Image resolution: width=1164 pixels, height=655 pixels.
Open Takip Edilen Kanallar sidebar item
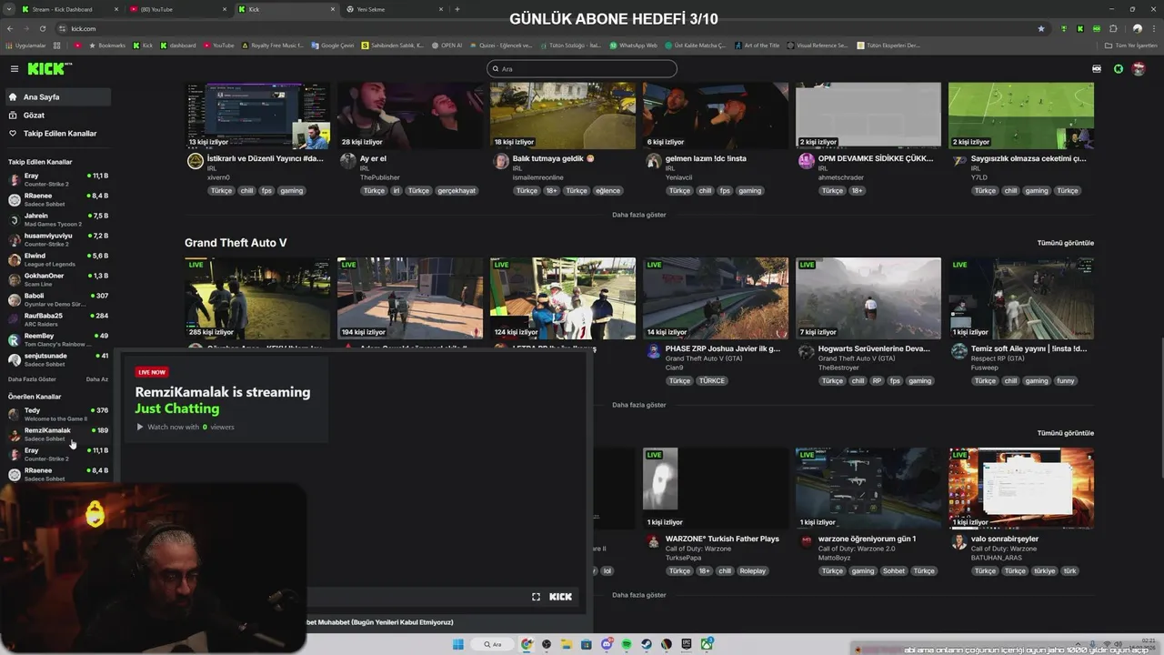click(56, 133)
